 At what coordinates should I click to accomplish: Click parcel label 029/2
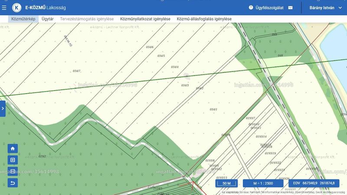(42, 156)
